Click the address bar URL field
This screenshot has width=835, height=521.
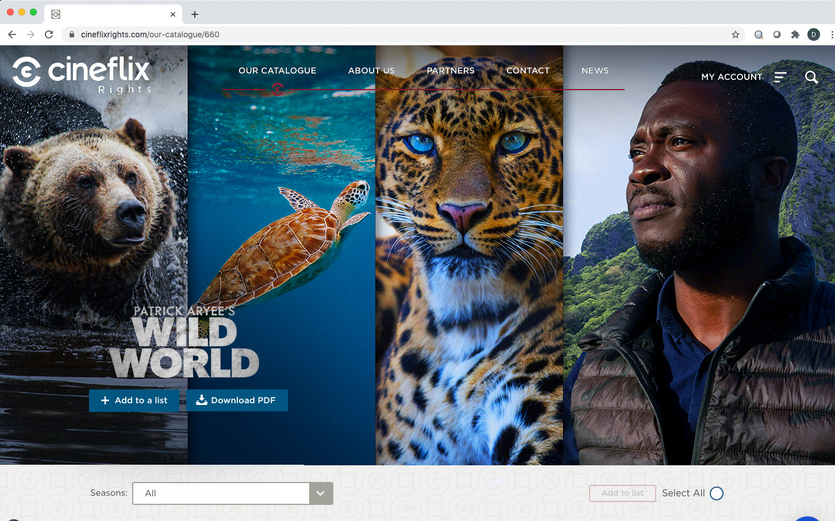coord(402,34)
